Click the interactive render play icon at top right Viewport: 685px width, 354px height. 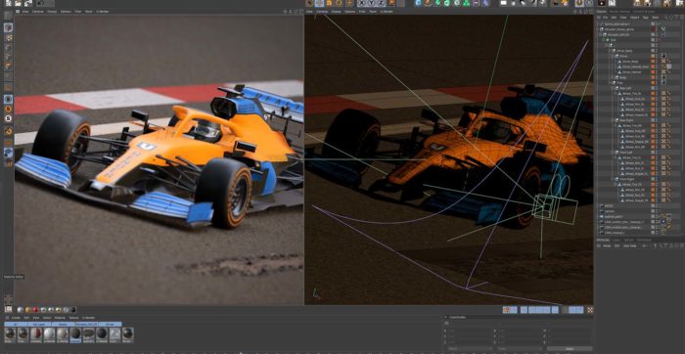(x=601, y=4)
